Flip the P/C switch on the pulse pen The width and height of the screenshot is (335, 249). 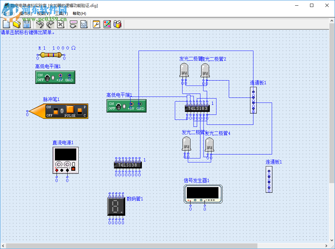80,111
